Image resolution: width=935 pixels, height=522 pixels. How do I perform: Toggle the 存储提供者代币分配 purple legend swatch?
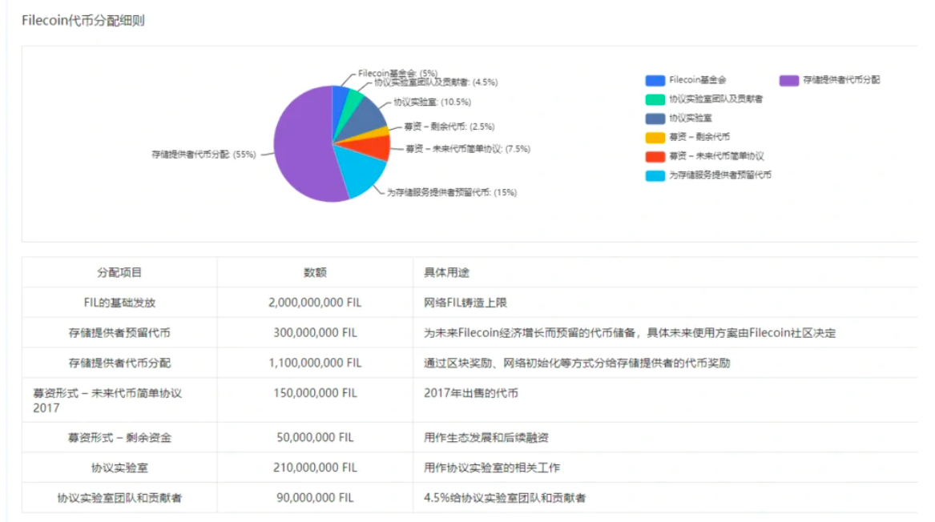click(x=789, y=80)
